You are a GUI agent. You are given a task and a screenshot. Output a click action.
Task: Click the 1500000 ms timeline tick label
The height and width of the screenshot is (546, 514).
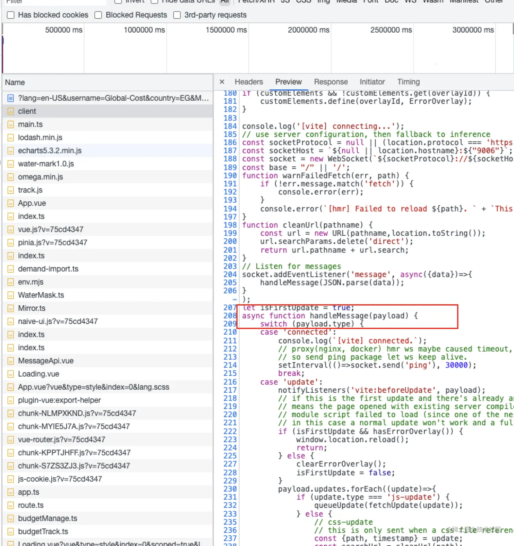point(226,30)
